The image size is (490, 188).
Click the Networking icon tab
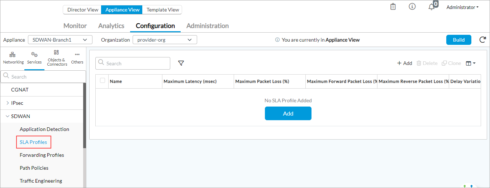coord(13,58)
